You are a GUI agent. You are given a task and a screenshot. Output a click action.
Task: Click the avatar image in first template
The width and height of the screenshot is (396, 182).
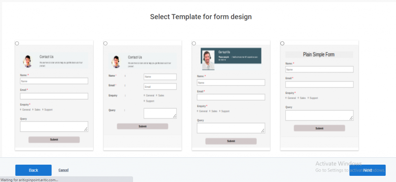(x=27, y=61)
